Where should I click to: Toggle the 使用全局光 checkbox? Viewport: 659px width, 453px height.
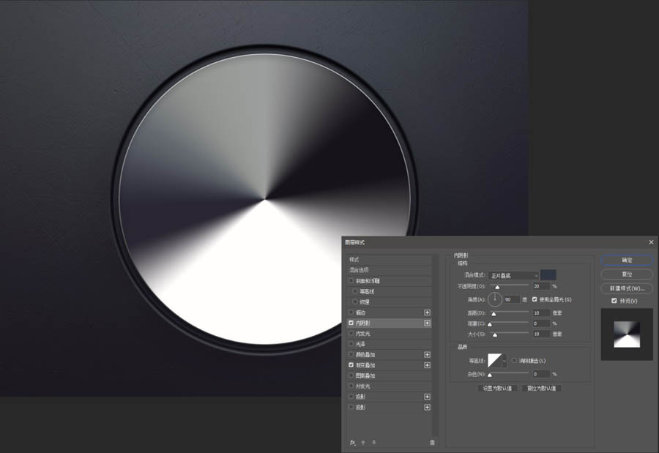535,299
